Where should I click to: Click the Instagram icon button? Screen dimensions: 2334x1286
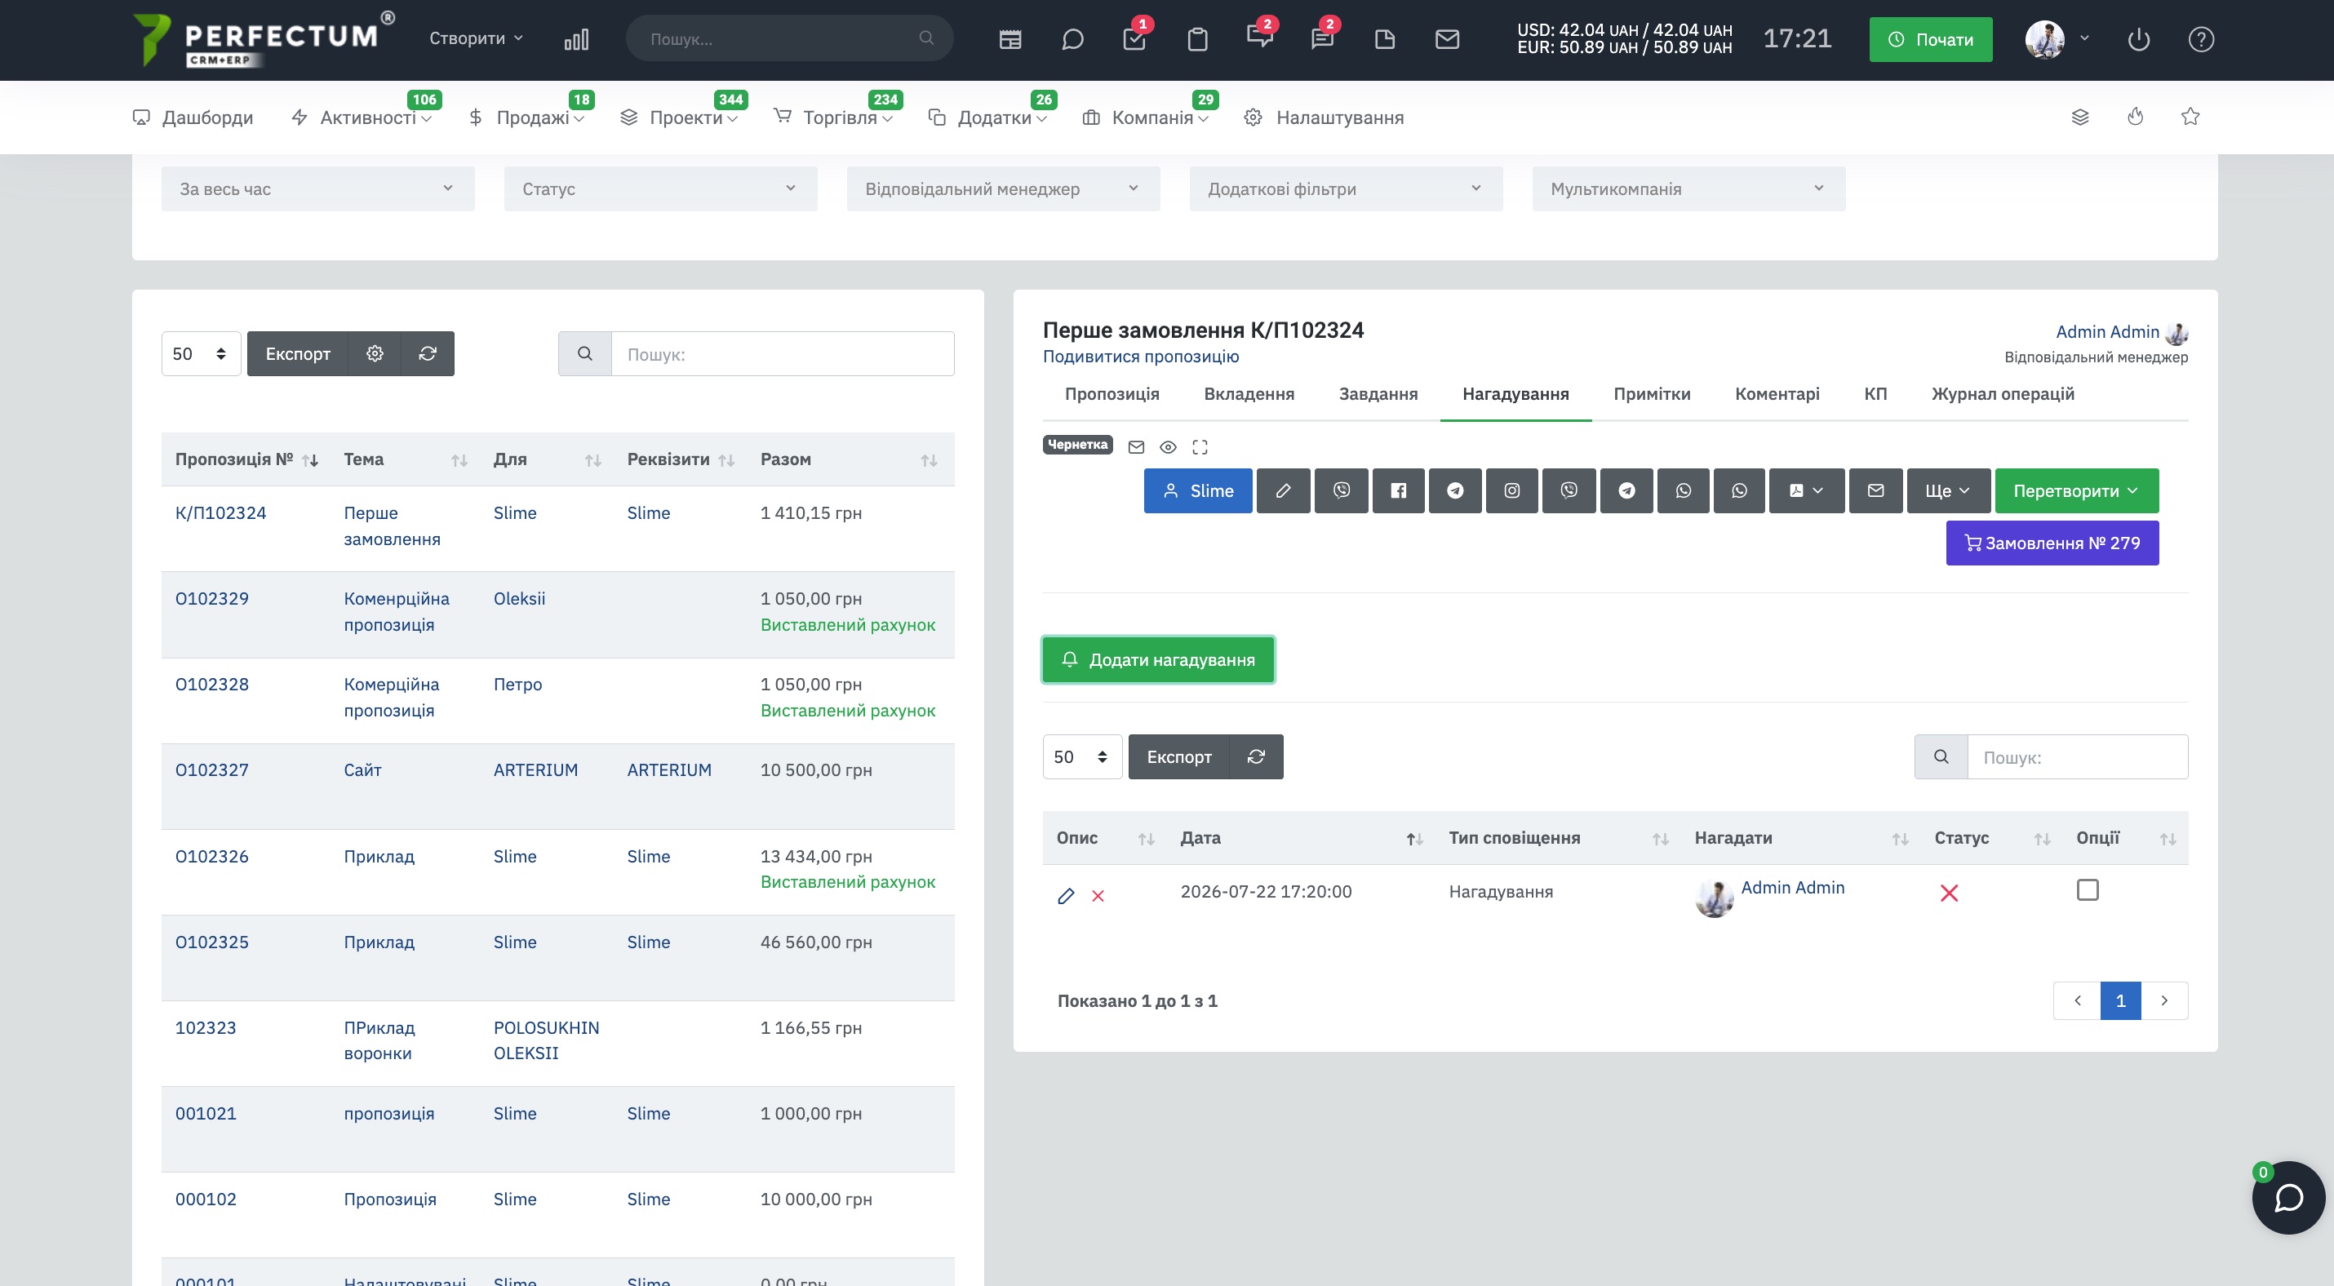click(x=1511, y=491)
